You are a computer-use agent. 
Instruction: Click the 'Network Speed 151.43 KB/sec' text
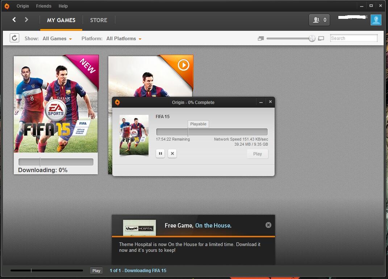click(x=241, y=139)
